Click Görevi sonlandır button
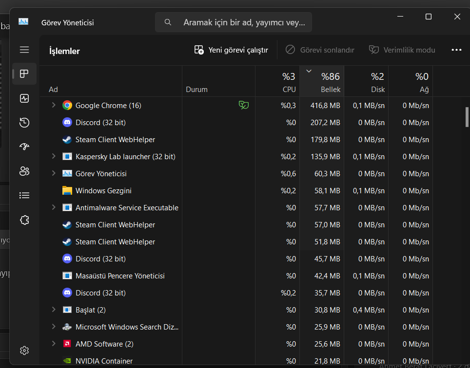Screen dimensions: 470x368 [x=319, y=50]
